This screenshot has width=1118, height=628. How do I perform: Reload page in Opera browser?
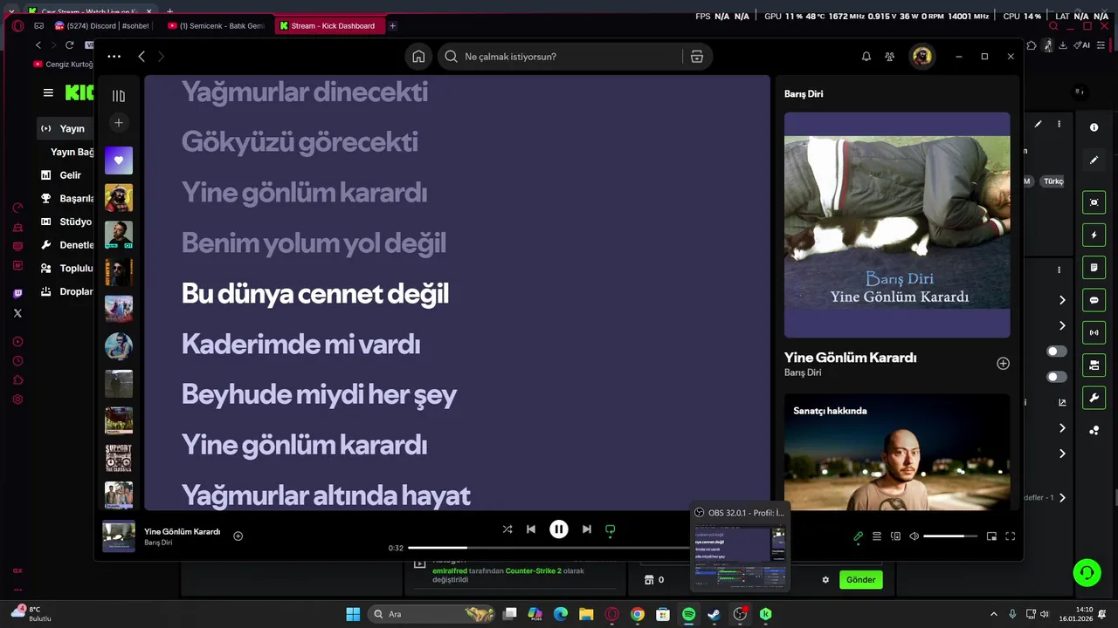tap(70, 45)
